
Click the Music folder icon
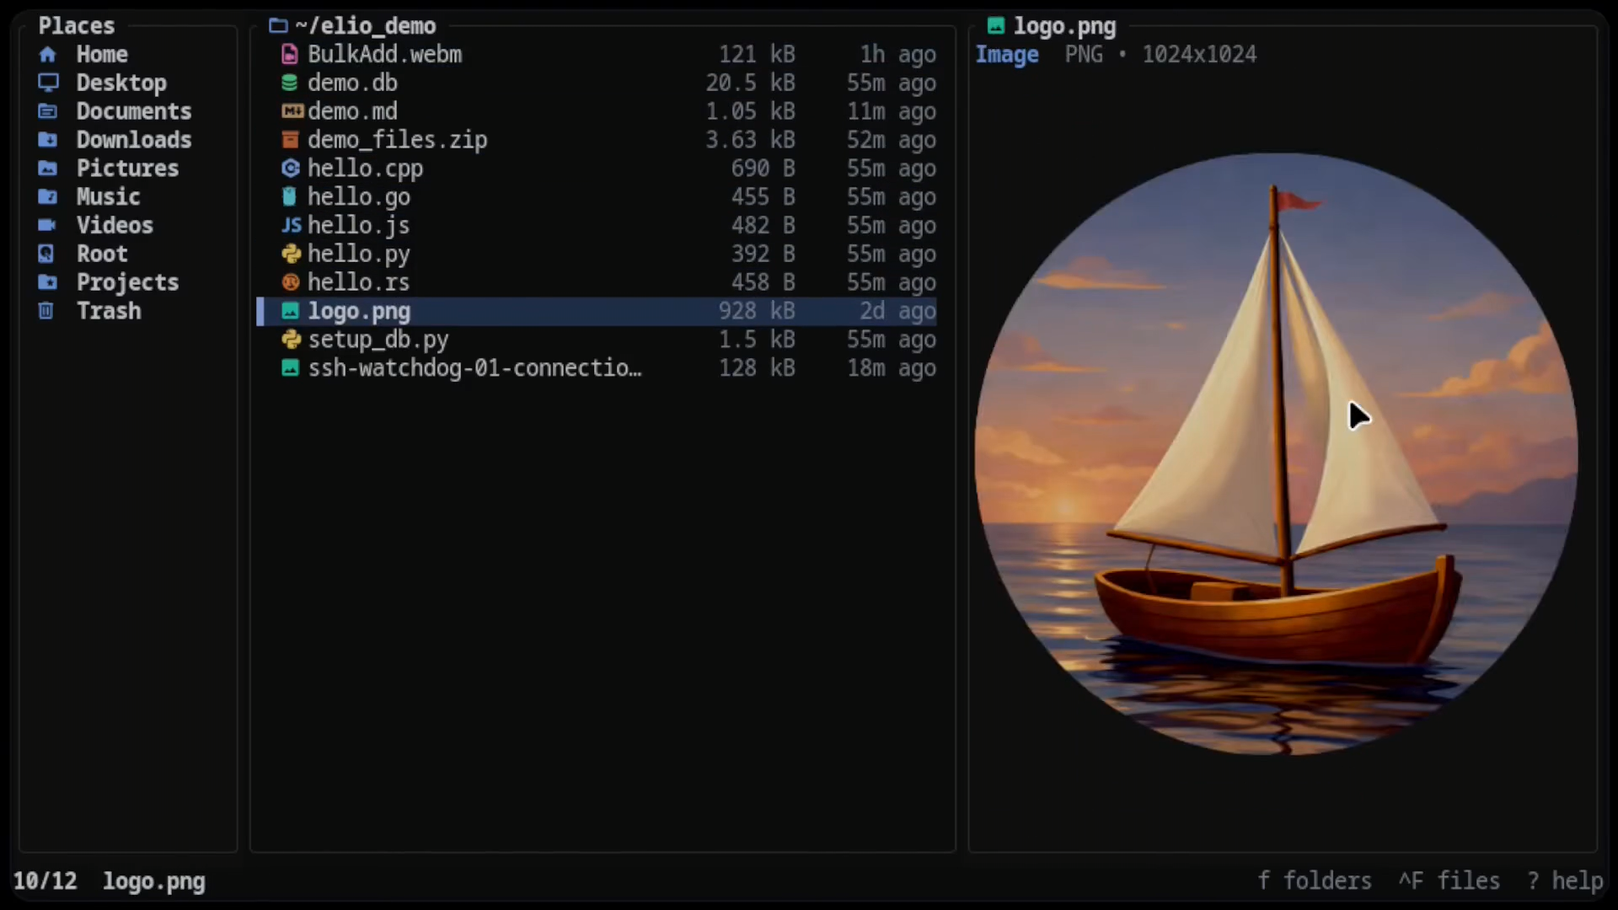tap(48, 197)
